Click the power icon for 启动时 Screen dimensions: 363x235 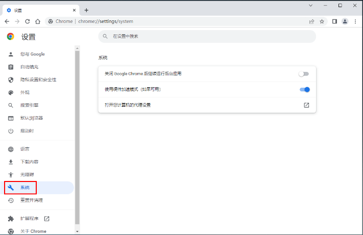pos(11,131)
